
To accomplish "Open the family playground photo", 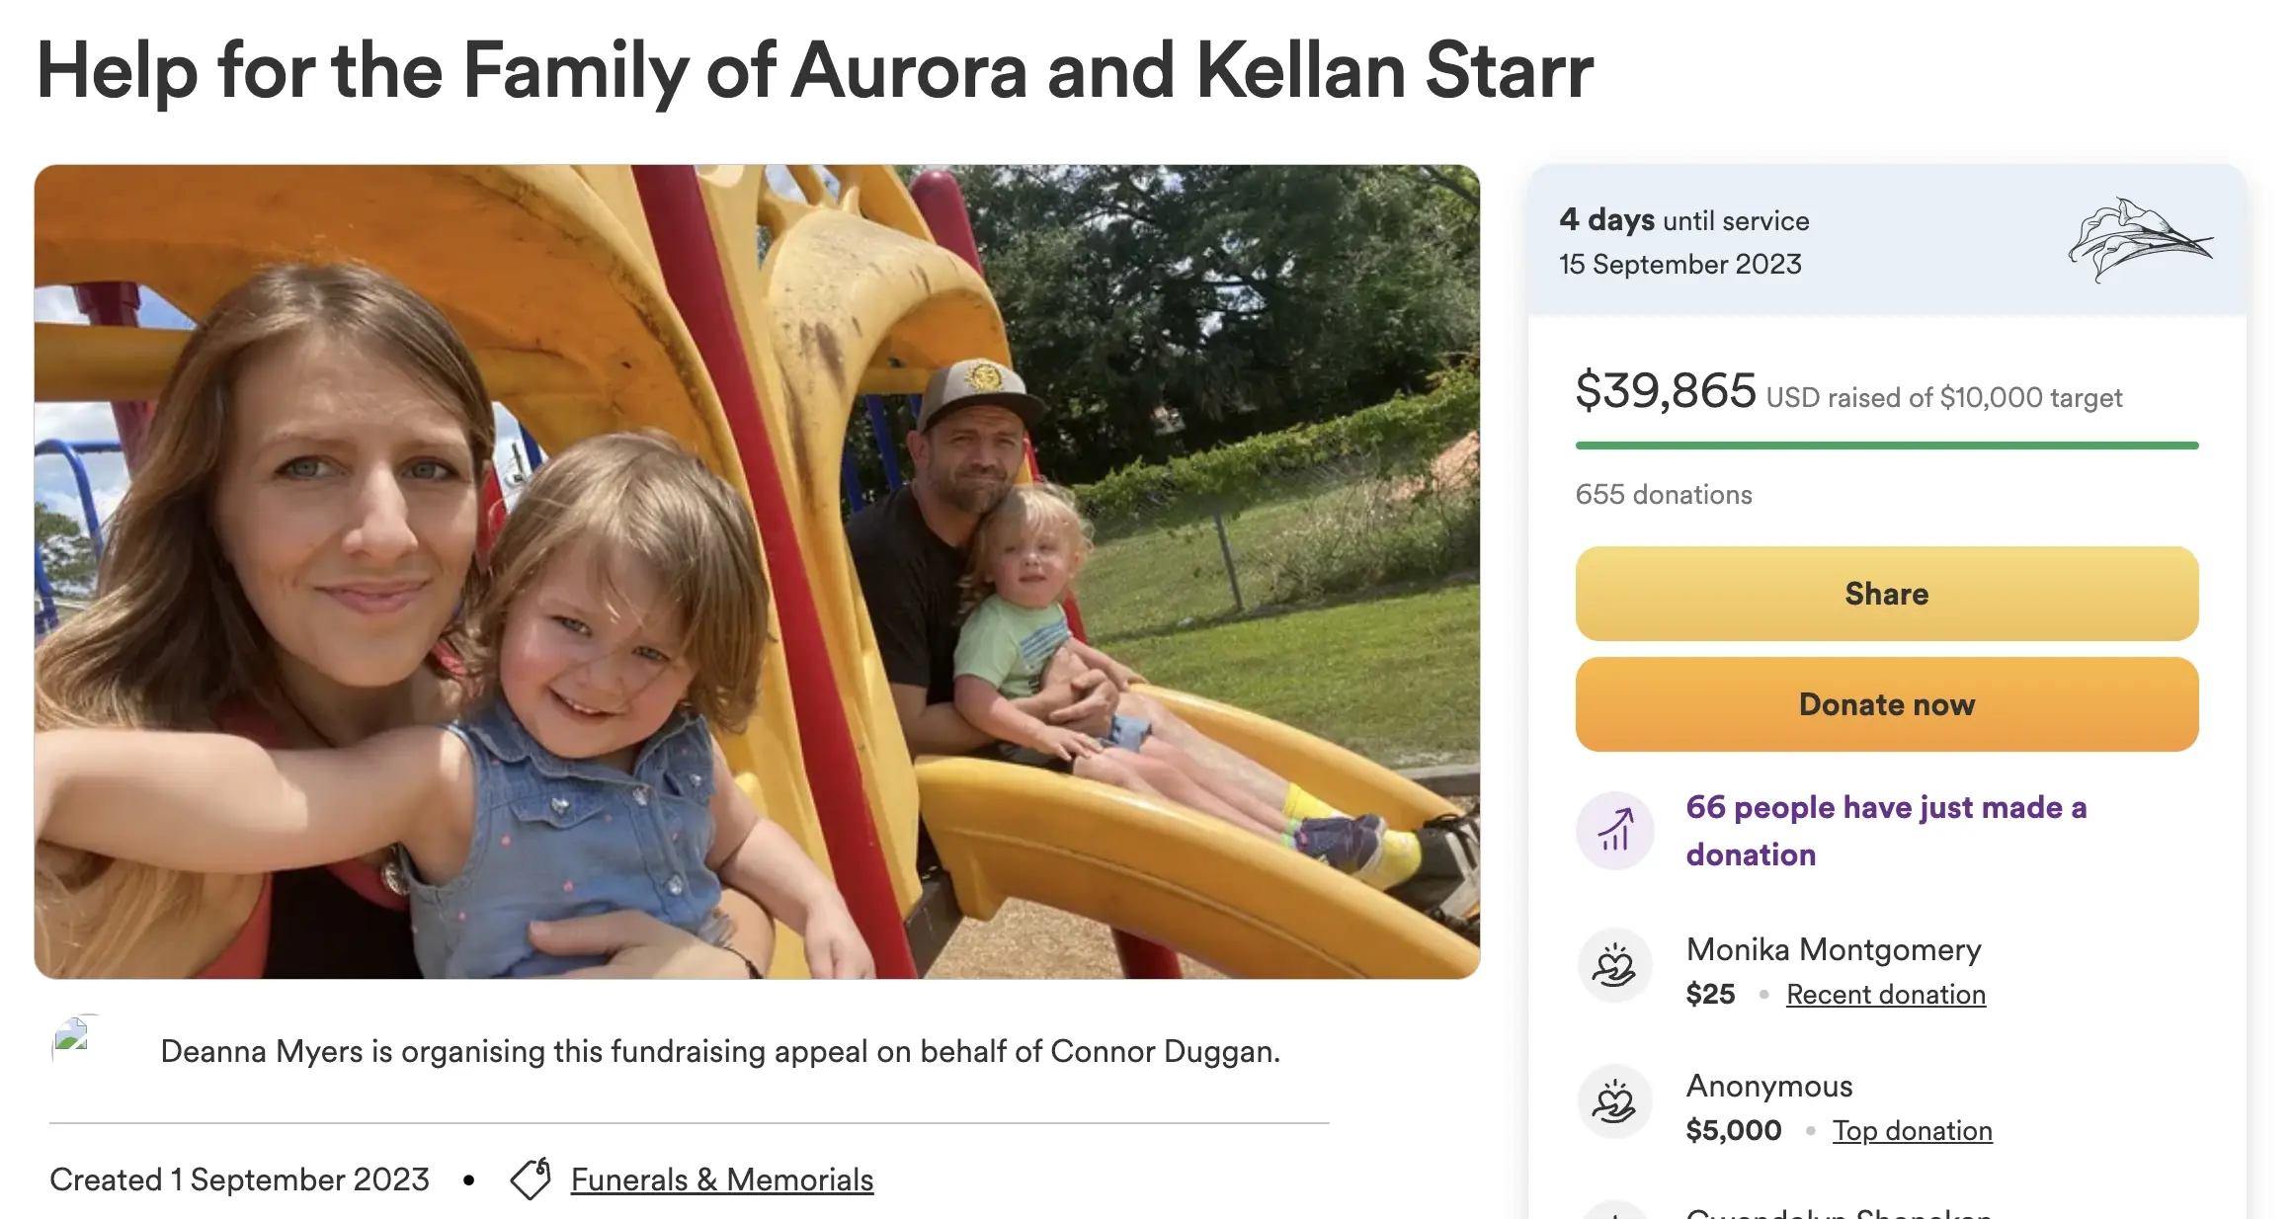I will tap(757, 571).
